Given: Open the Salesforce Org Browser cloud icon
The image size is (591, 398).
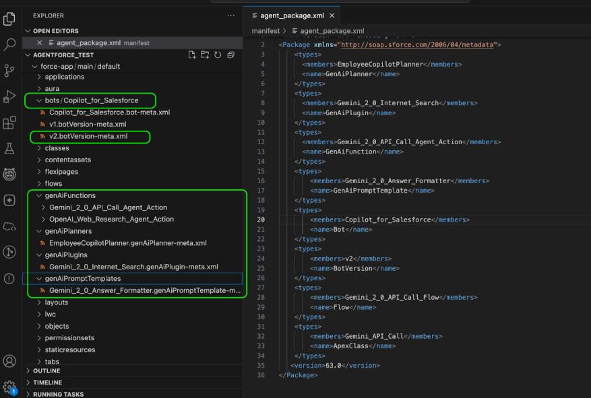Looking at the screenshot, I should 9,226.
